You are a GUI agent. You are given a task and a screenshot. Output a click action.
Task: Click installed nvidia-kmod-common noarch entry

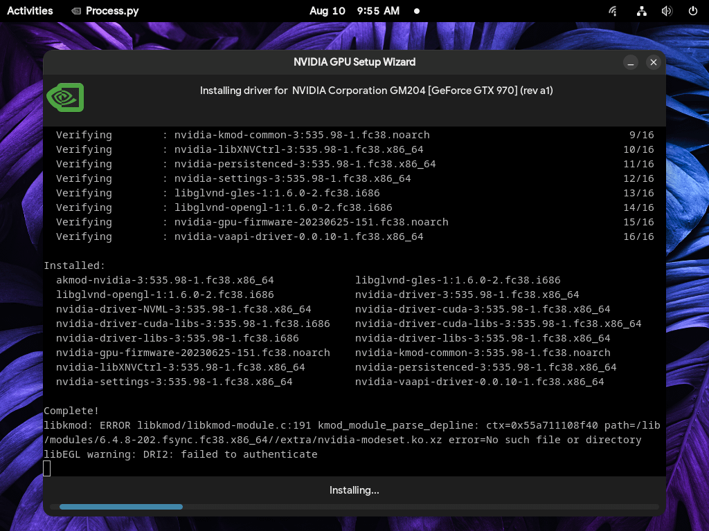483,353
